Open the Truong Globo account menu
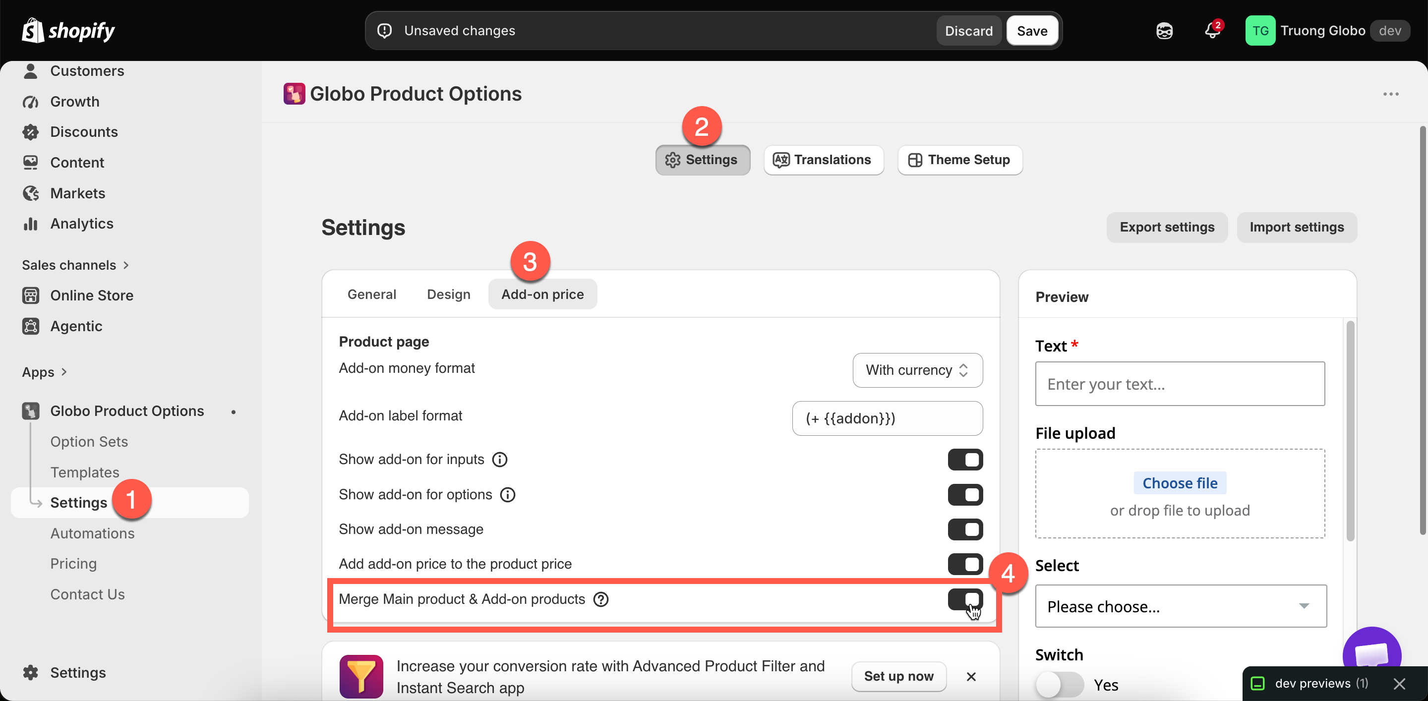Viewport: 1428px width, 701px height. (x=1327, y=30)
